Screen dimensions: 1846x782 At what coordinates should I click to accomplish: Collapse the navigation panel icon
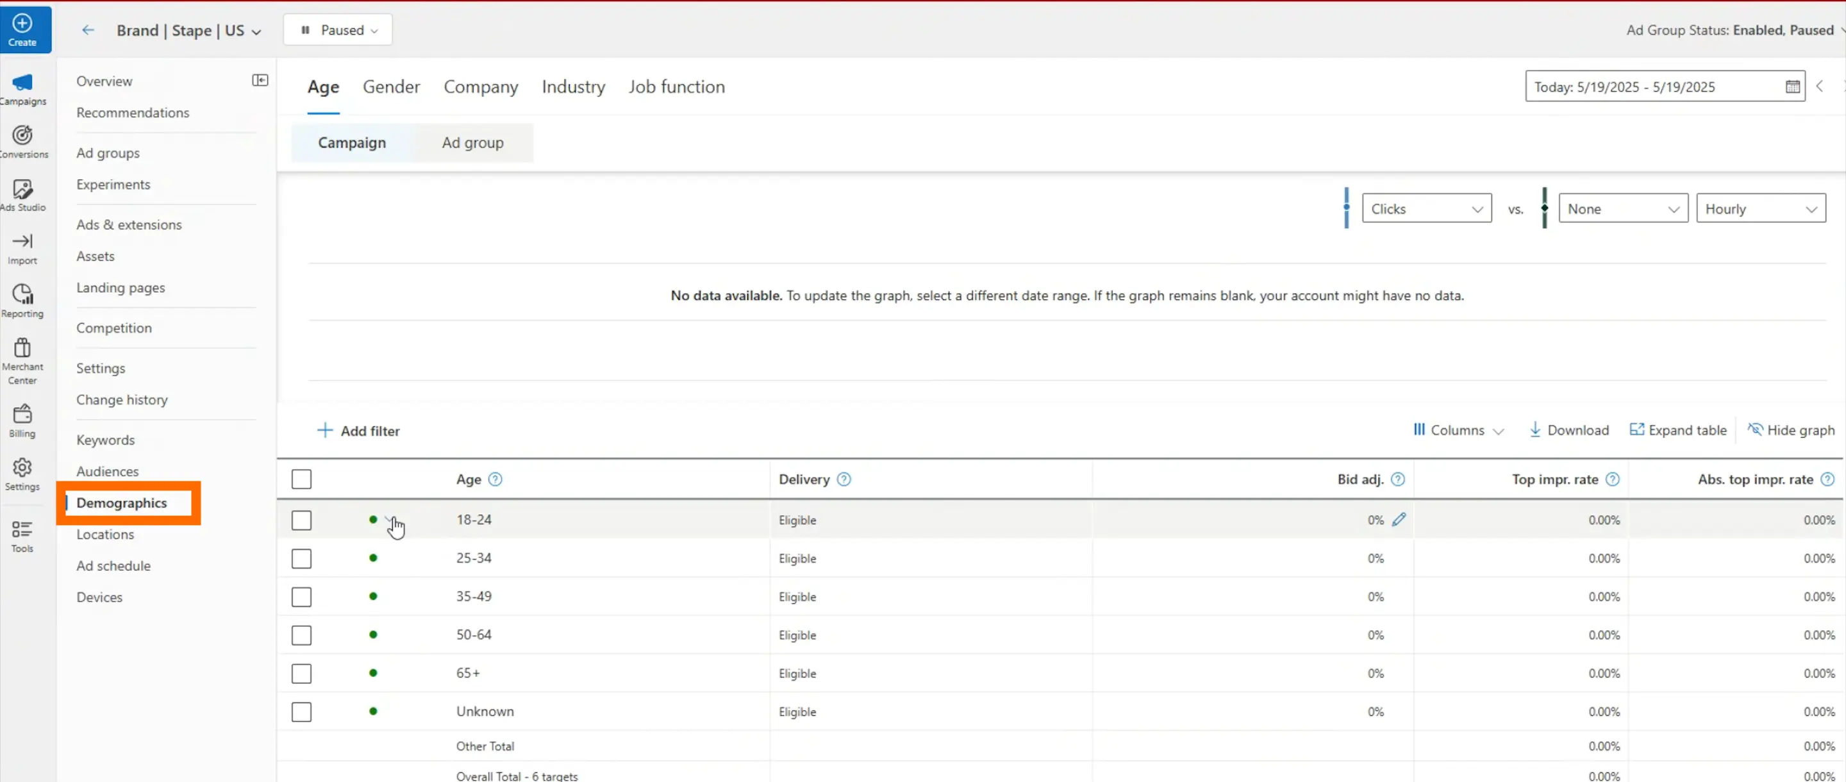(260, 80)
